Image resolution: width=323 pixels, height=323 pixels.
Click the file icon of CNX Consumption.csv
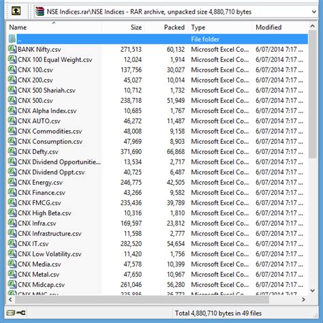pos(12,141)
